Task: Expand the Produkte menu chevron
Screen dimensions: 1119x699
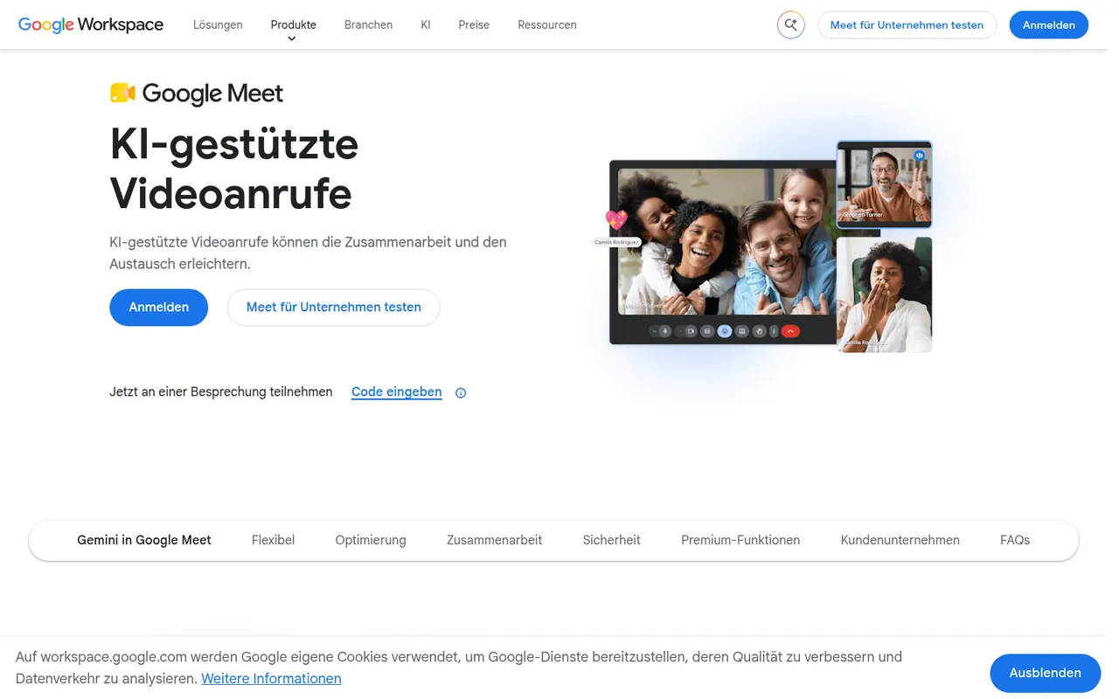Action: pos(292,38)
